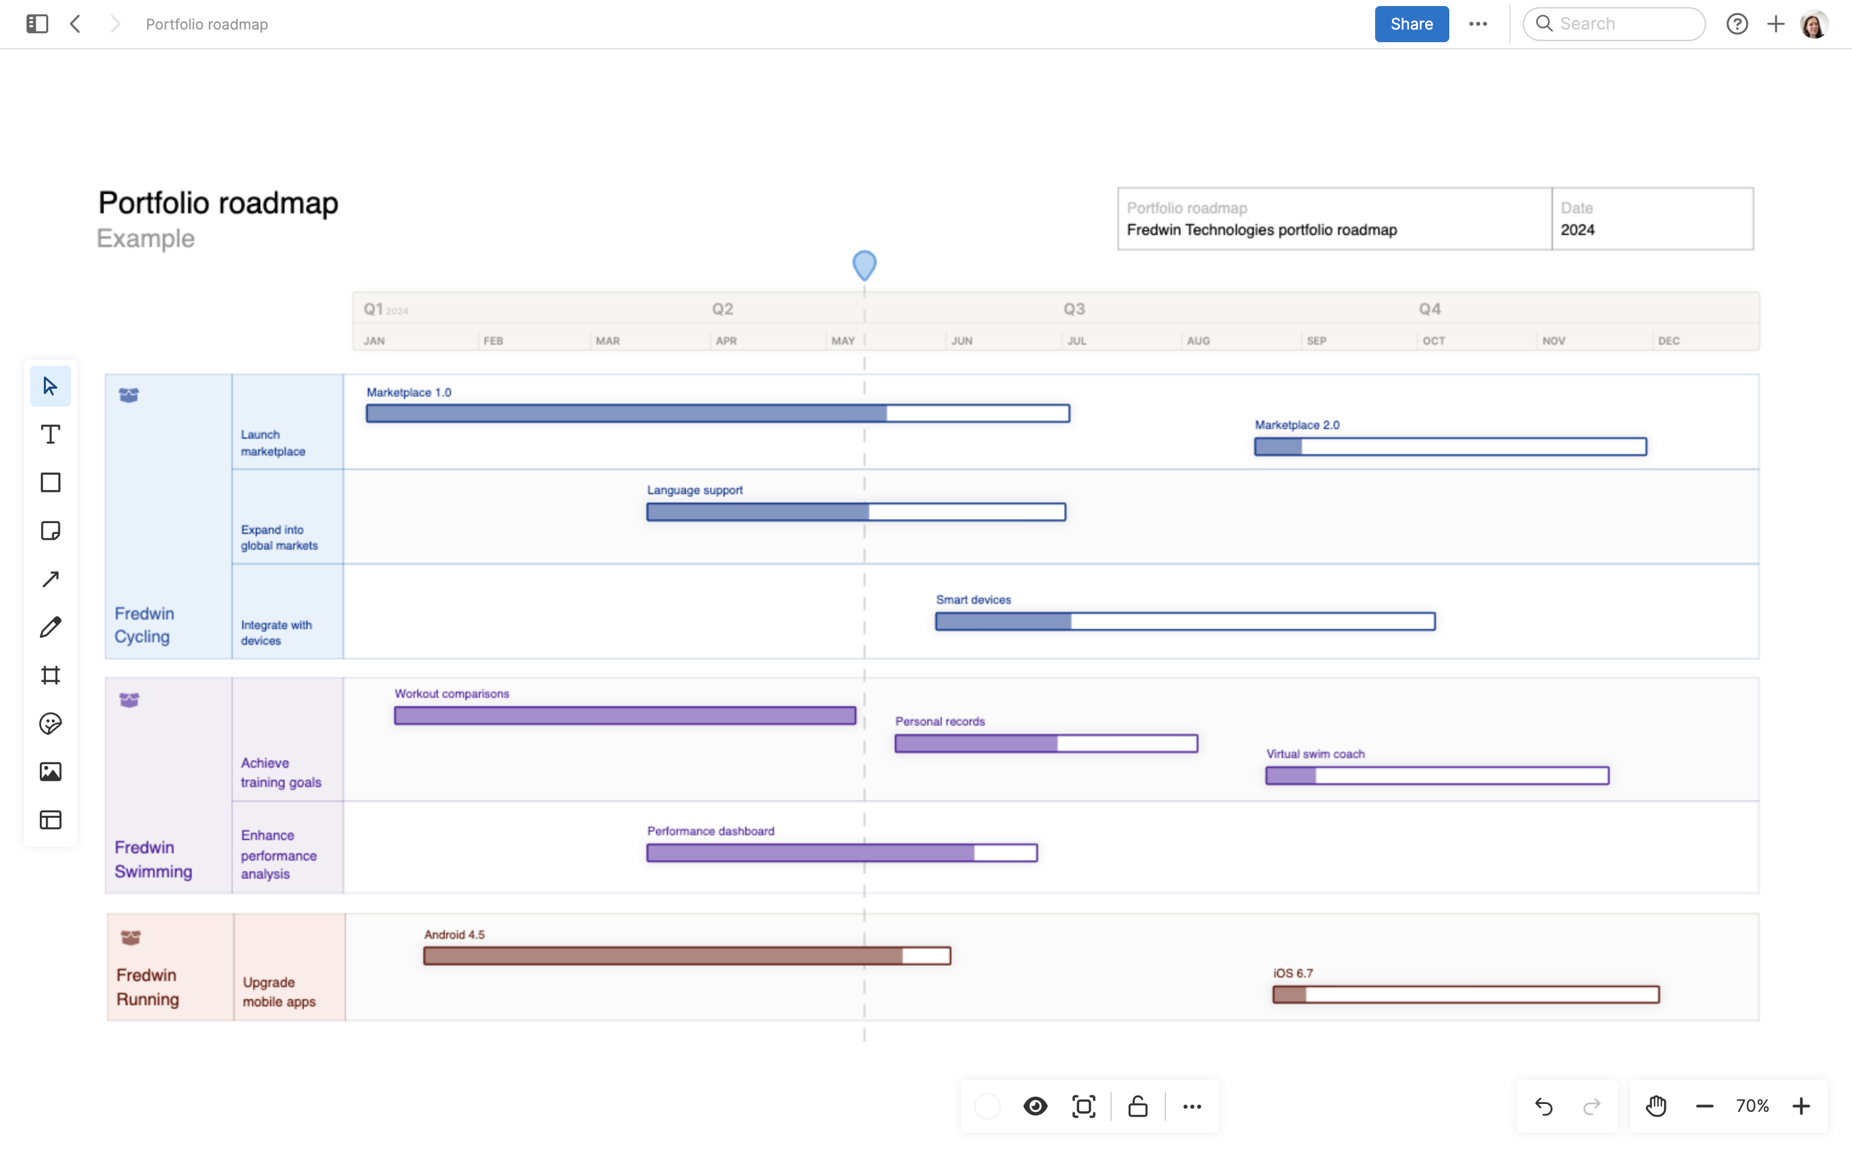Open the fill color circle in bottom toolbar

987,1106
